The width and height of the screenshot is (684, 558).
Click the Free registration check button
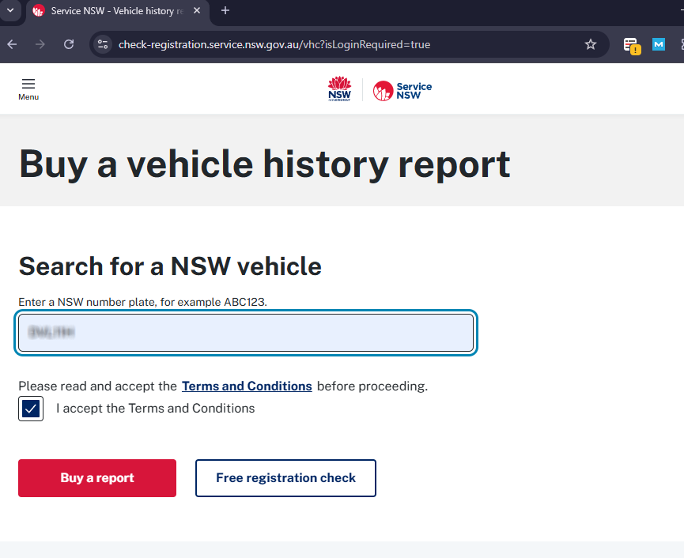click(285, 478)
